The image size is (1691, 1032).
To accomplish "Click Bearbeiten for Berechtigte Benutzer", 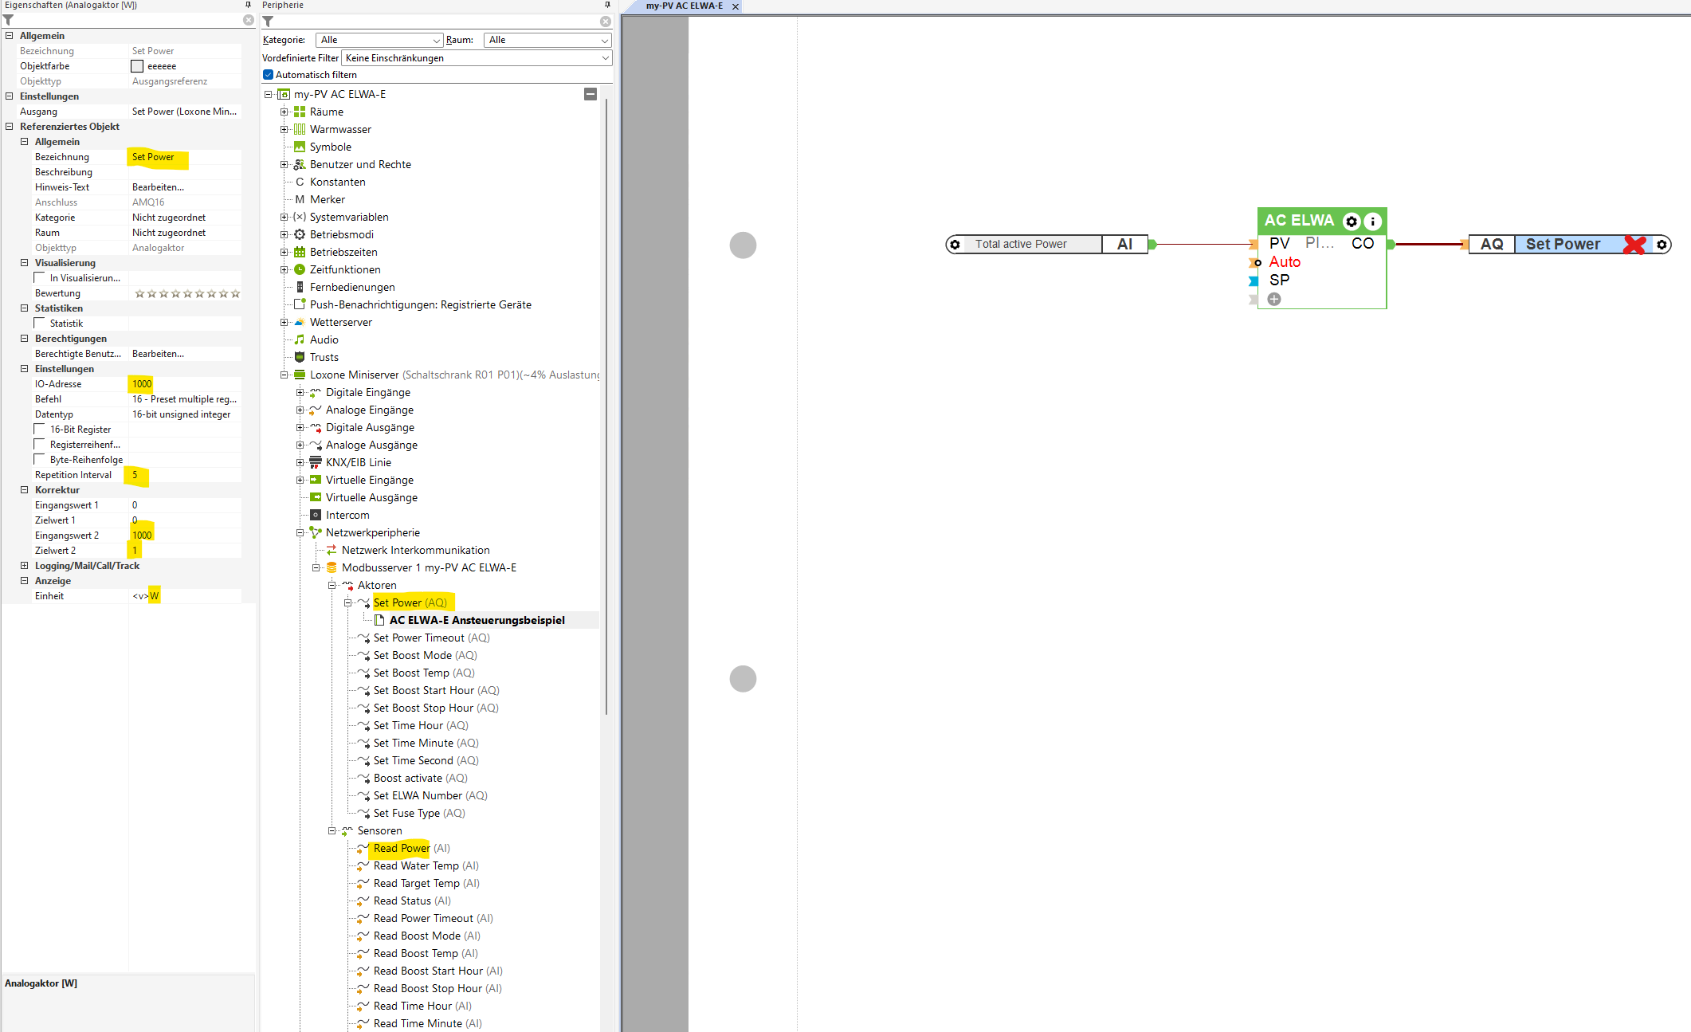I will [158, 354].
